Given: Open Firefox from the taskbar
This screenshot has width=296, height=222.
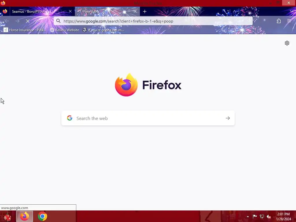Looking at the screenshot, I should [x=25, y=216].
